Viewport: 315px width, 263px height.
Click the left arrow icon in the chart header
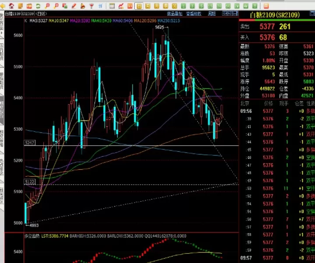coord(224,14)
